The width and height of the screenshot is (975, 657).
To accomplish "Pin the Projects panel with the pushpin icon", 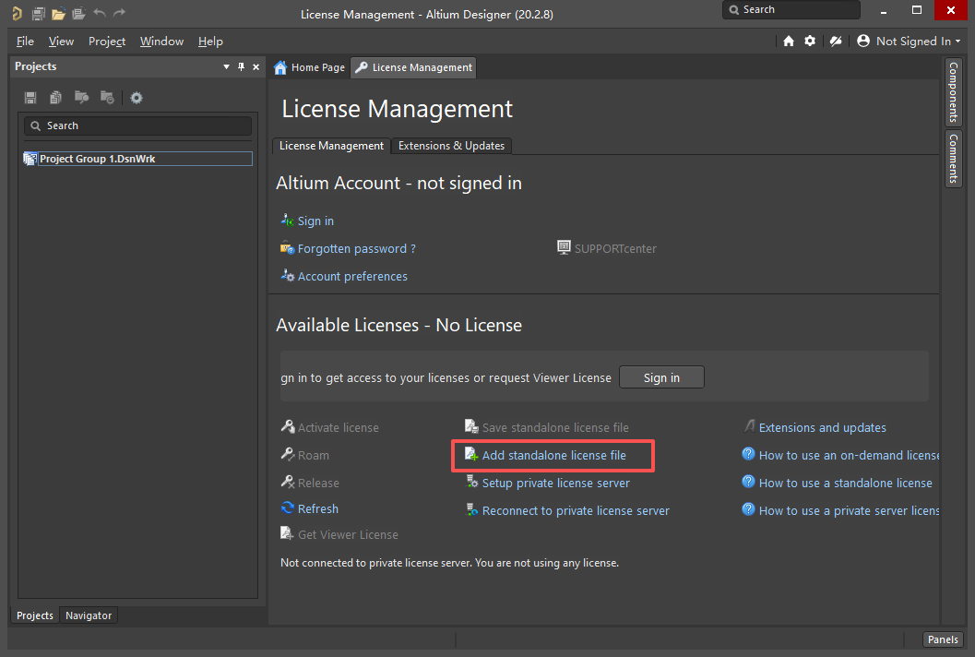I will tap(242, 66).
